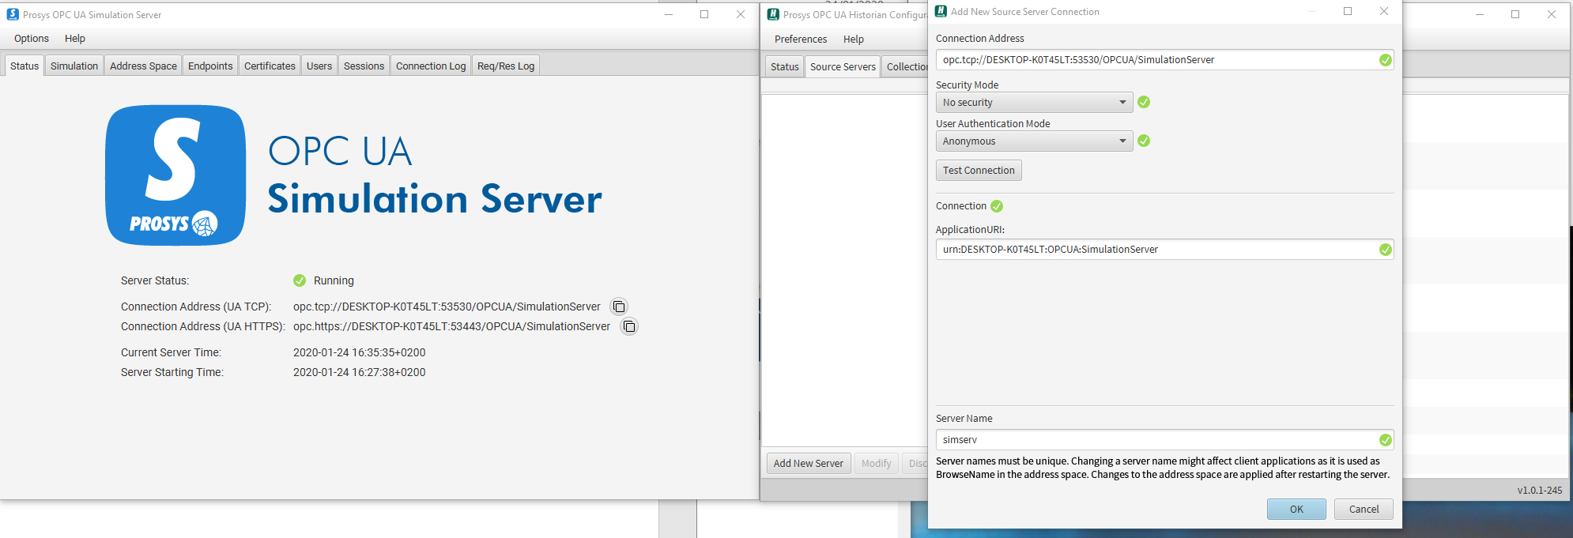This screenshot has height=538, width=1573.
Task: Close the Historian Configurator window
Action: [x=1552, y=14]
